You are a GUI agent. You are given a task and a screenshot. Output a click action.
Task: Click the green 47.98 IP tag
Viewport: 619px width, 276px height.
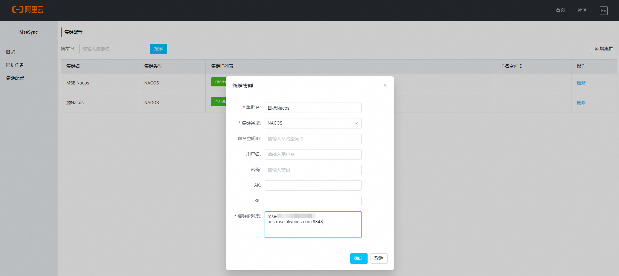tap(219, 102)
